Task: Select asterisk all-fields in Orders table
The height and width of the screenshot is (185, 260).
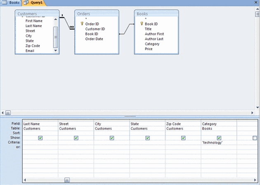Action: pyautogui.click(x=86, y=19)
